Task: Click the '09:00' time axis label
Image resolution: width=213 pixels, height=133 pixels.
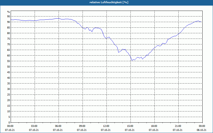Action: click(83, 126)
